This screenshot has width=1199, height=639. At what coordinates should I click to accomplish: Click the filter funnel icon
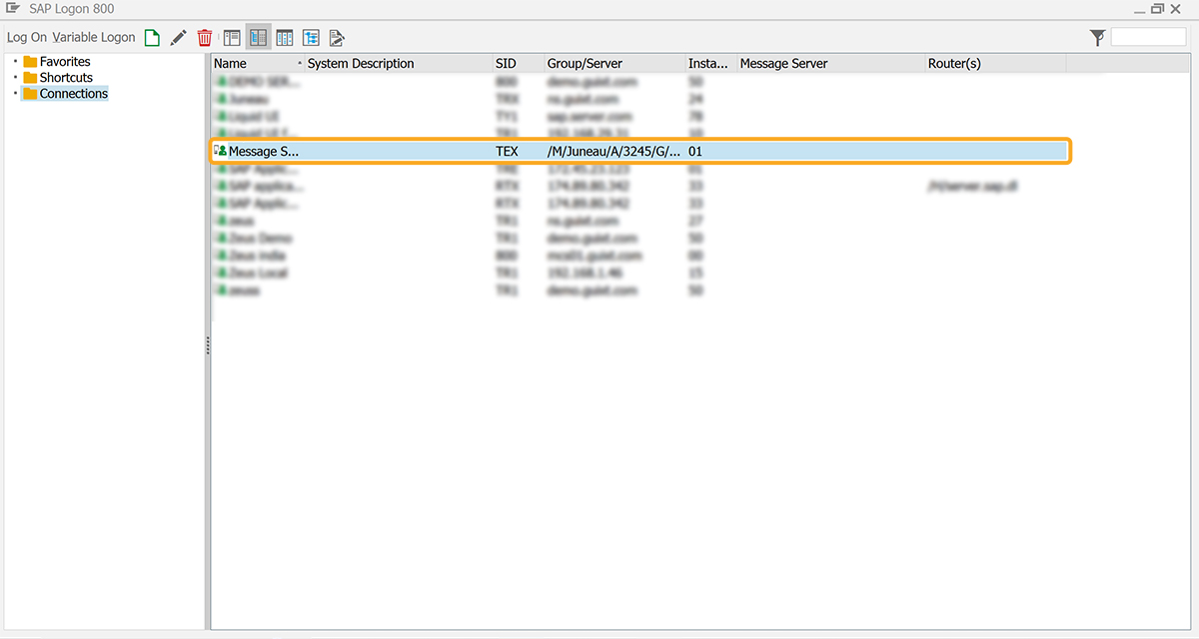pos(1098,38)
